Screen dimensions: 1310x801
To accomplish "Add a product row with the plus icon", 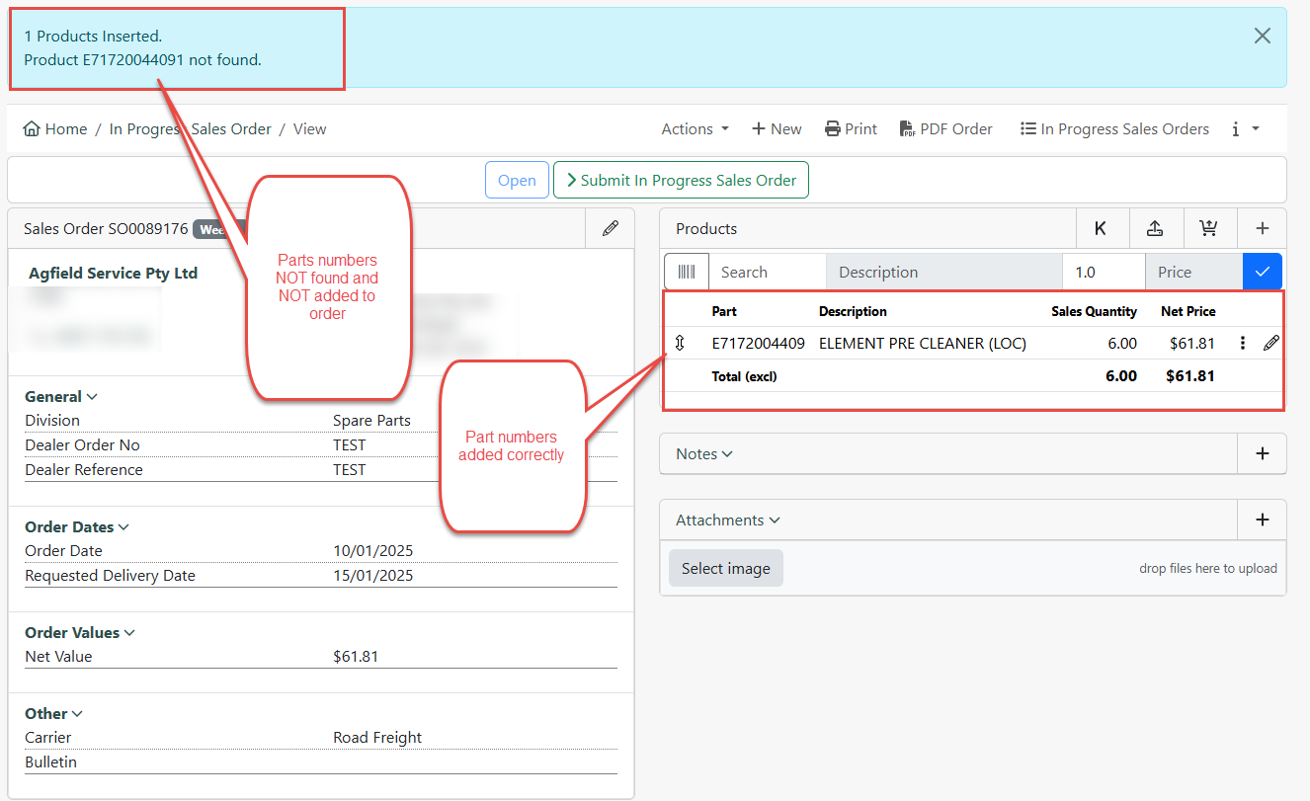I will coord(1263,228).
